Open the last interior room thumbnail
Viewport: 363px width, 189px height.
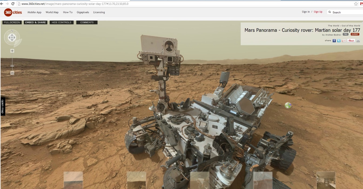pos(326,180)
